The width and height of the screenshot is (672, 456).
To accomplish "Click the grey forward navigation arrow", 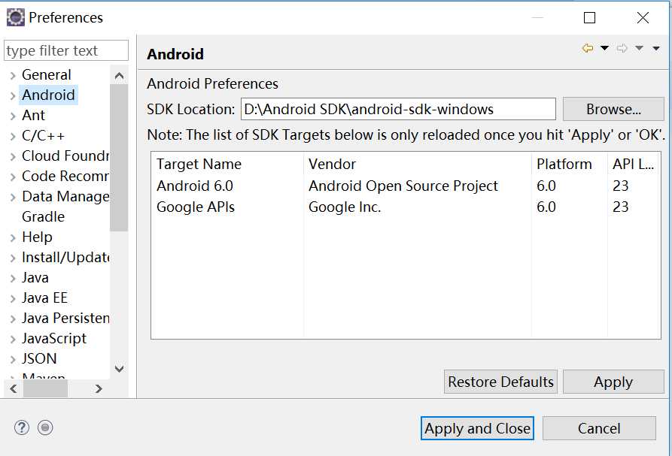I will pos(622,49).
